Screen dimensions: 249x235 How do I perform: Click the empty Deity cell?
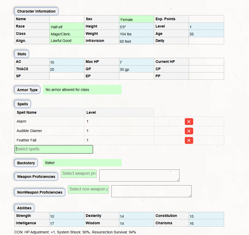tap(206, 41)
